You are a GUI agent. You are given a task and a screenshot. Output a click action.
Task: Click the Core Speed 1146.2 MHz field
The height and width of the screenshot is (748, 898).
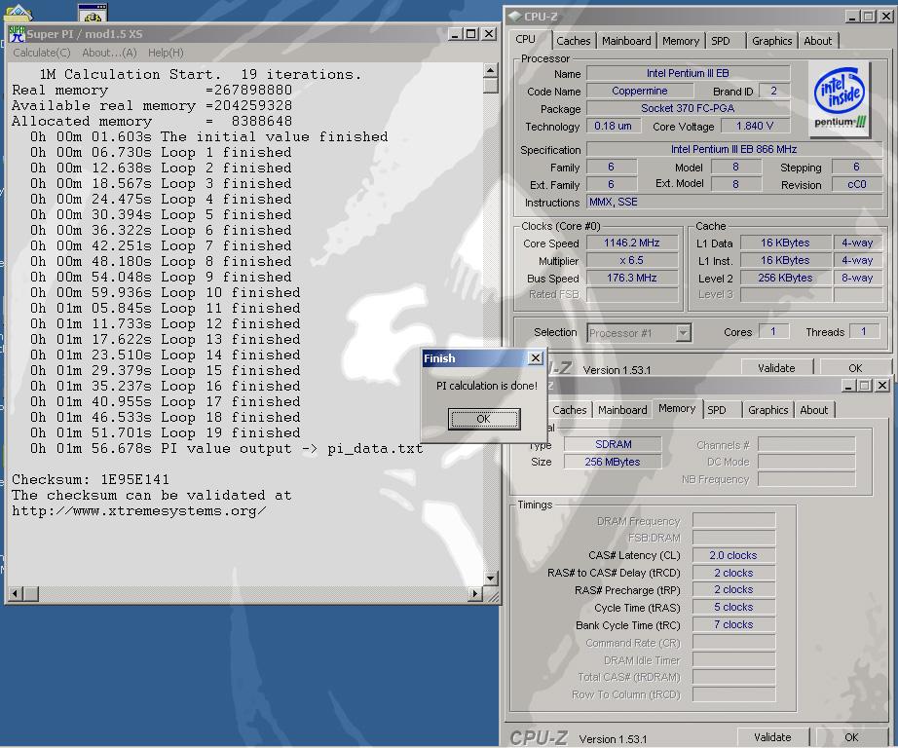point(632,243)
